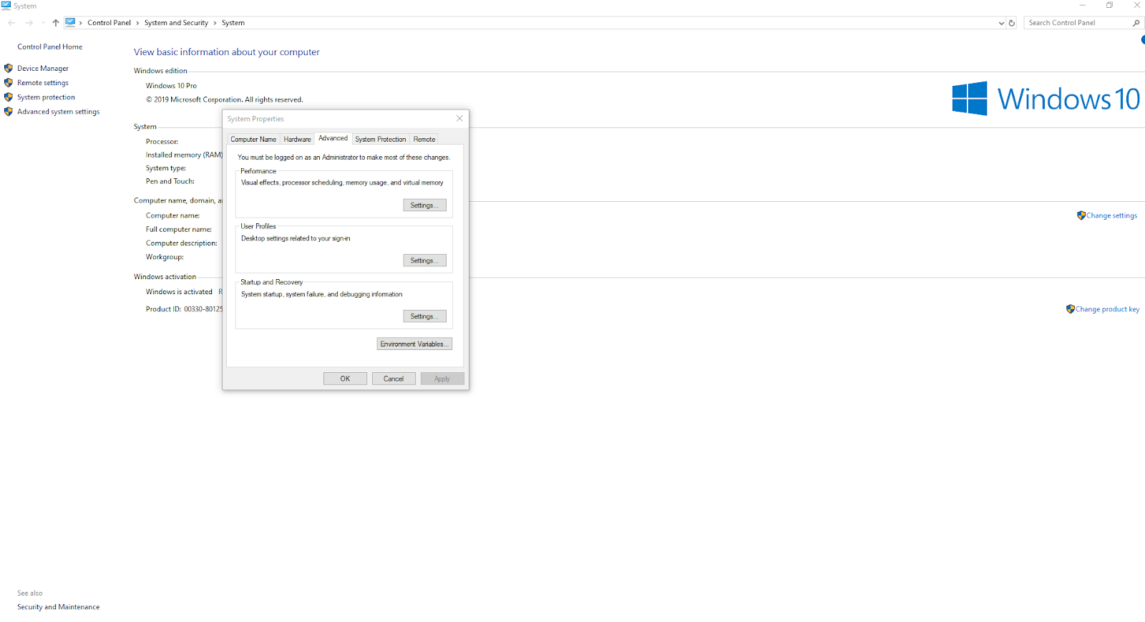Switch to the Remote tab

click(424, 139)
